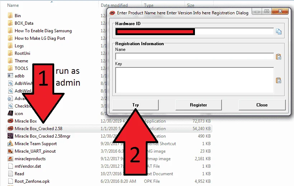Click the 'Miracle Box_Cracked 2.58' file name
The image size is (294, 186).
(x=38, y=129)
